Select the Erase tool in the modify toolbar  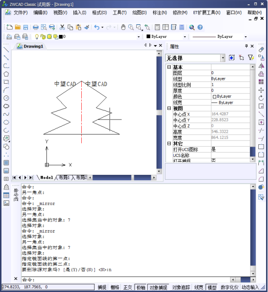point(261,49)
